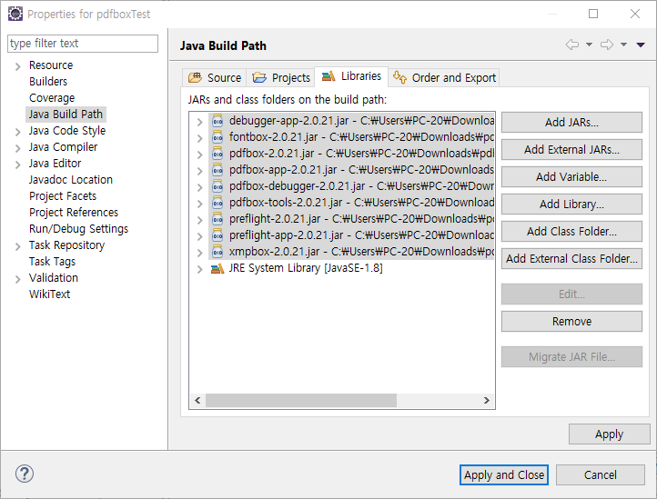
Task: Expand the pdfbox-2.0.21.jar entry
Action: pyautogui.click(x=200, y=155)
